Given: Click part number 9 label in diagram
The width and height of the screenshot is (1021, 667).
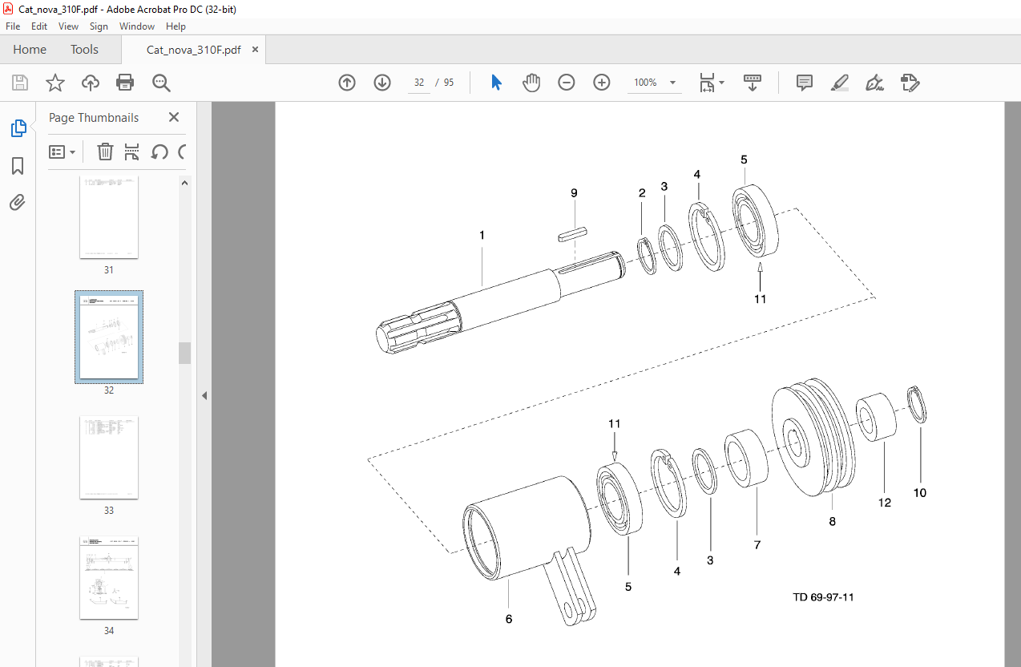Looking at the screenshot, I should pyautogui.click(x=574, y=193).
